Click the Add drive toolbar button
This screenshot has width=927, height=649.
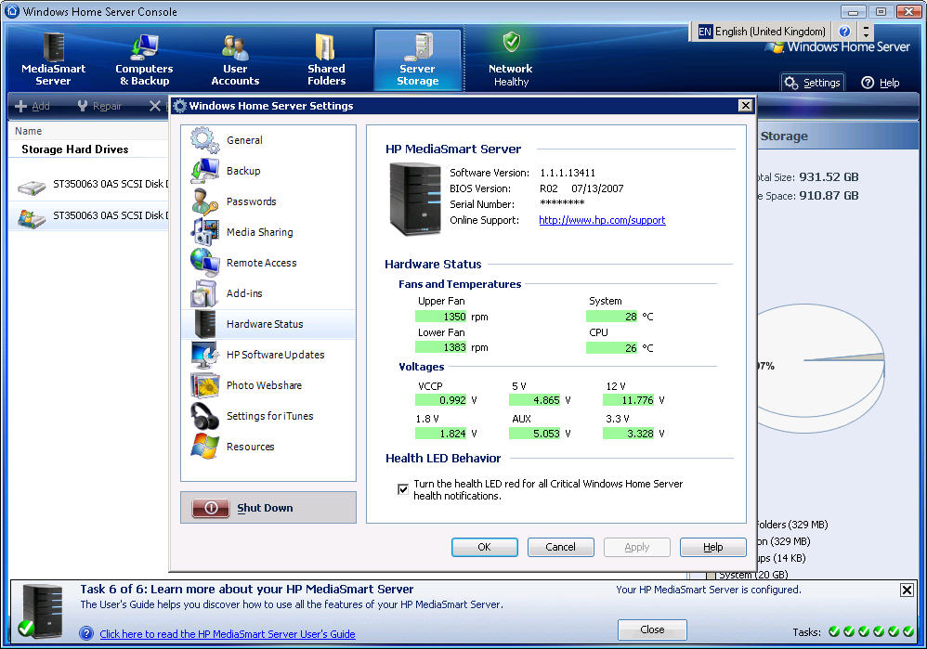[33, 106]
